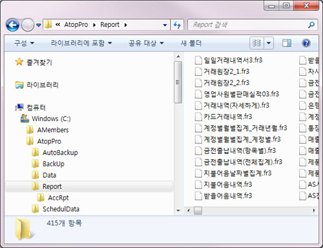Click the file list scroll left arrow
Screen dimensions: 323x248
pos(189,211)
